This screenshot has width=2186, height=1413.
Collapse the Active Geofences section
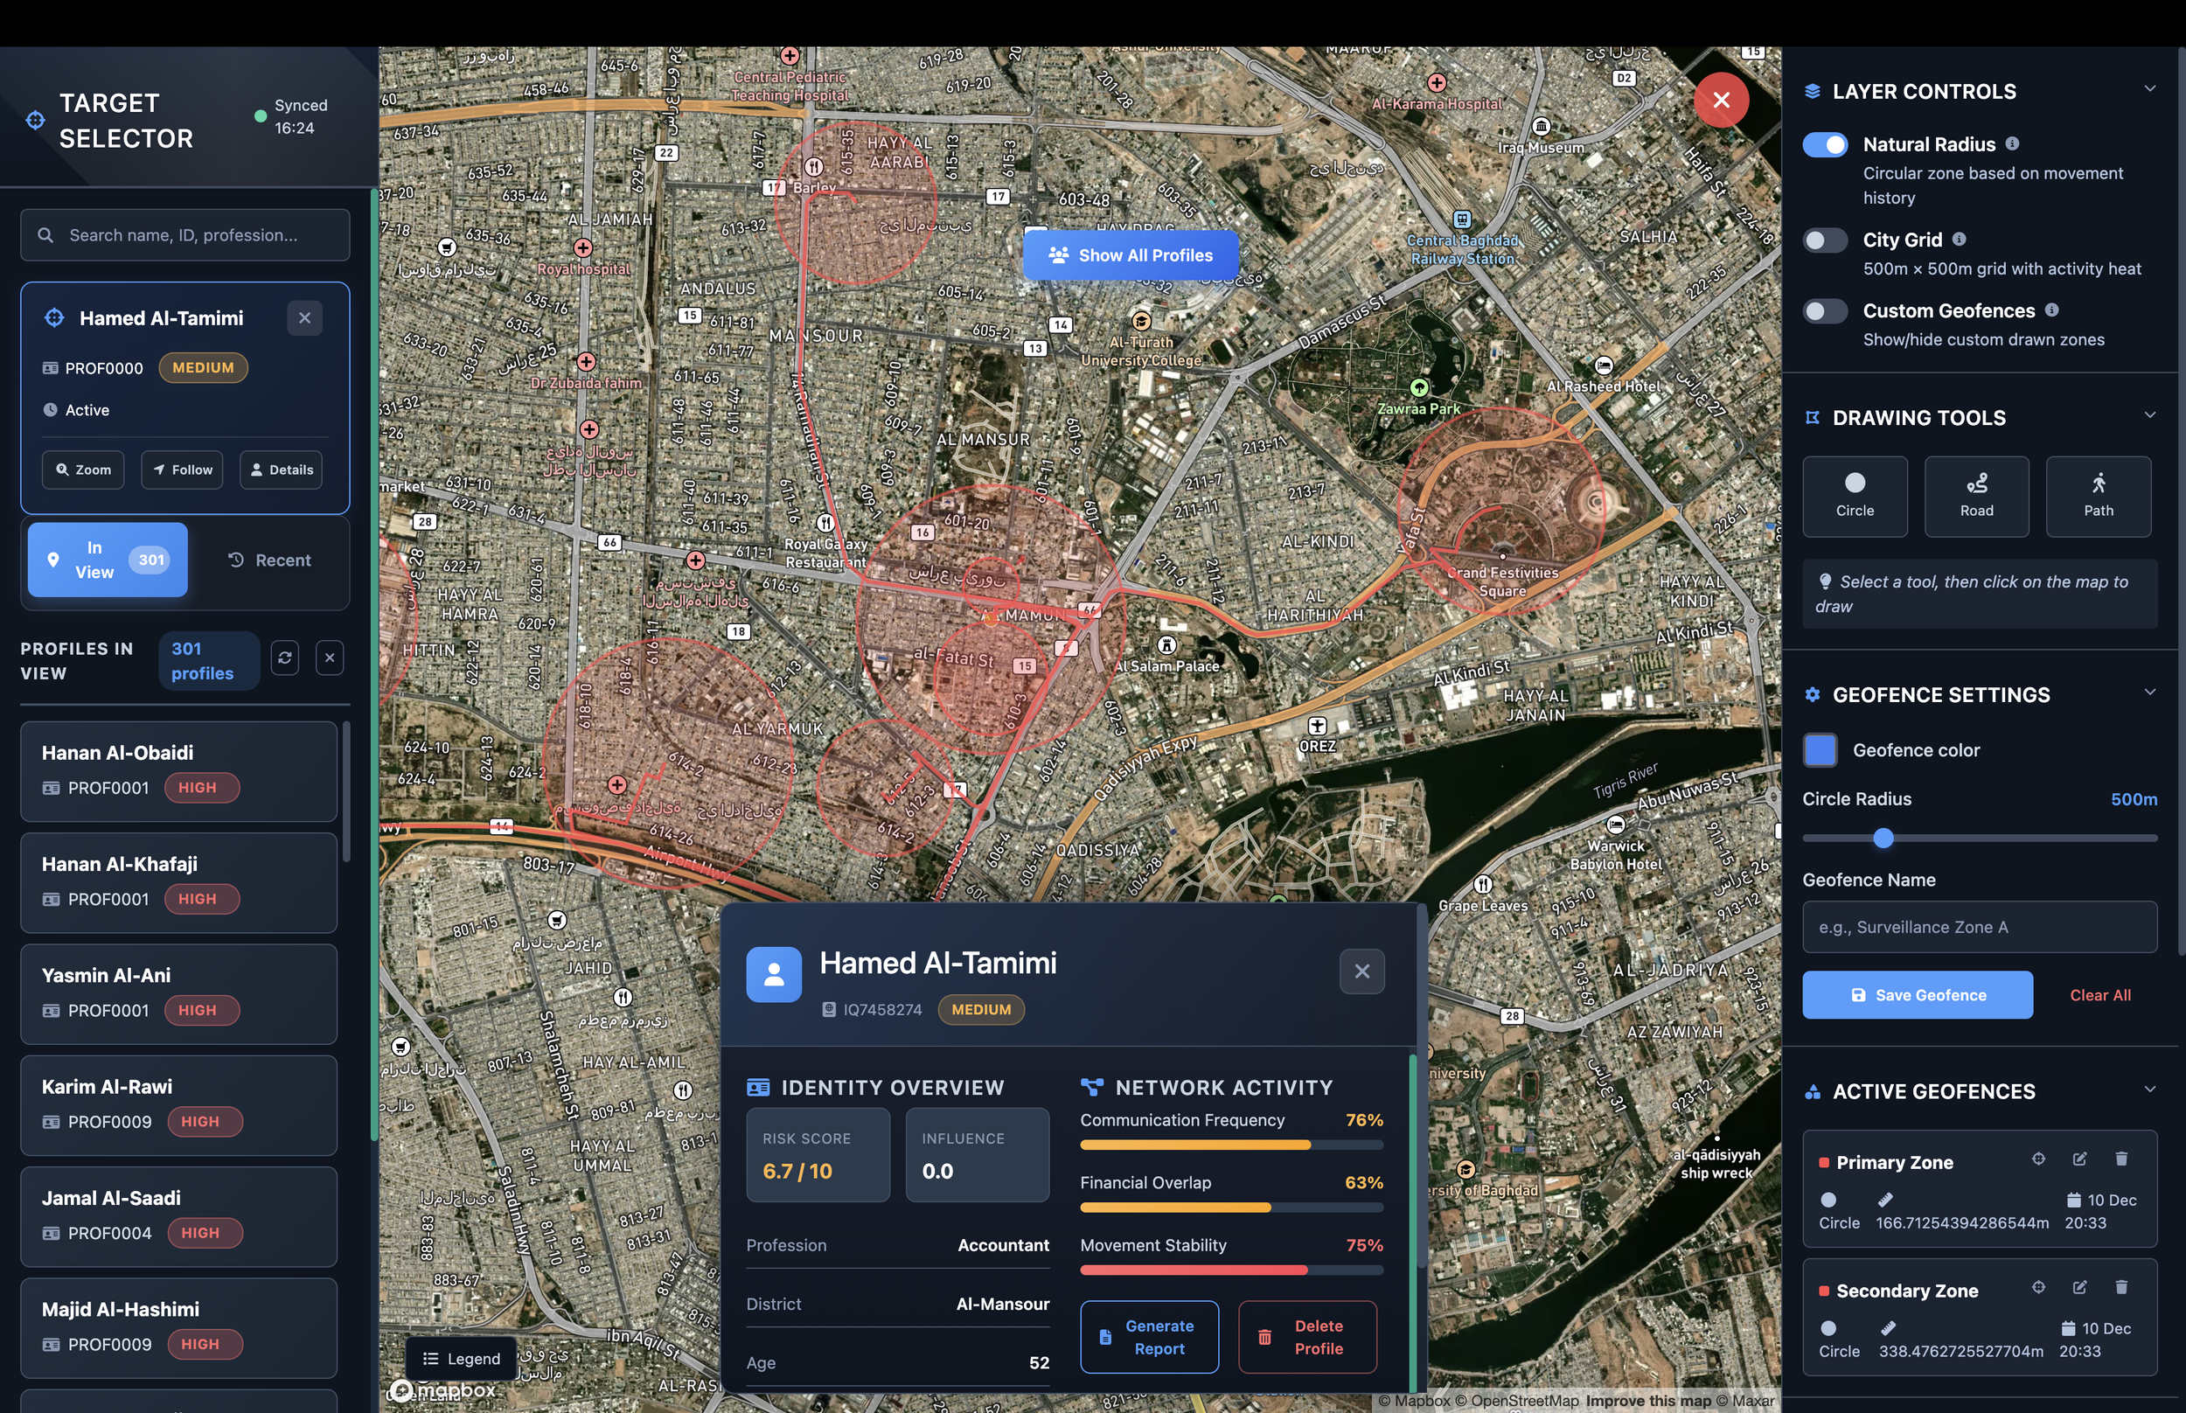click(2148, 1089)
